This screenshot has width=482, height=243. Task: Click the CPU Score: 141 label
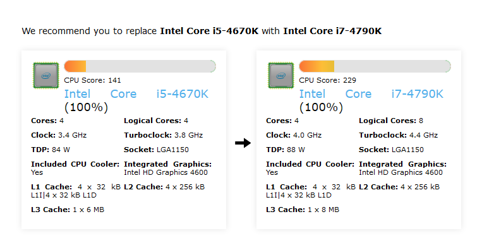(92, 80)
